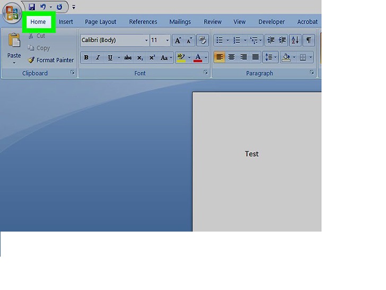This screenshot has height=290, width=386.
Task: Open the line spacing options
Action: (x=270, y=57)
